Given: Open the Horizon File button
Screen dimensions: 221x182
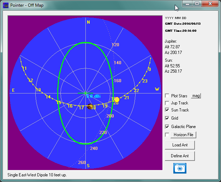Looking at the screenshot, I should click(183, 135).
